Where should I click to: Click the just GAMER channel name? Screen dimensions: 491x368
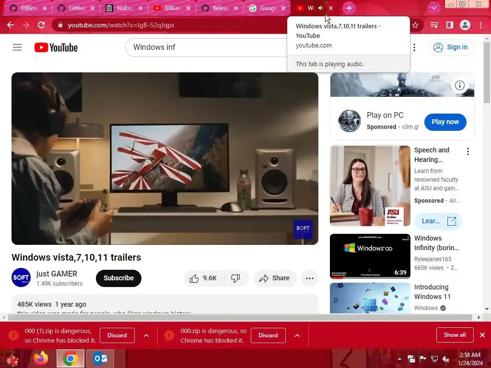(x=57, y=274)
